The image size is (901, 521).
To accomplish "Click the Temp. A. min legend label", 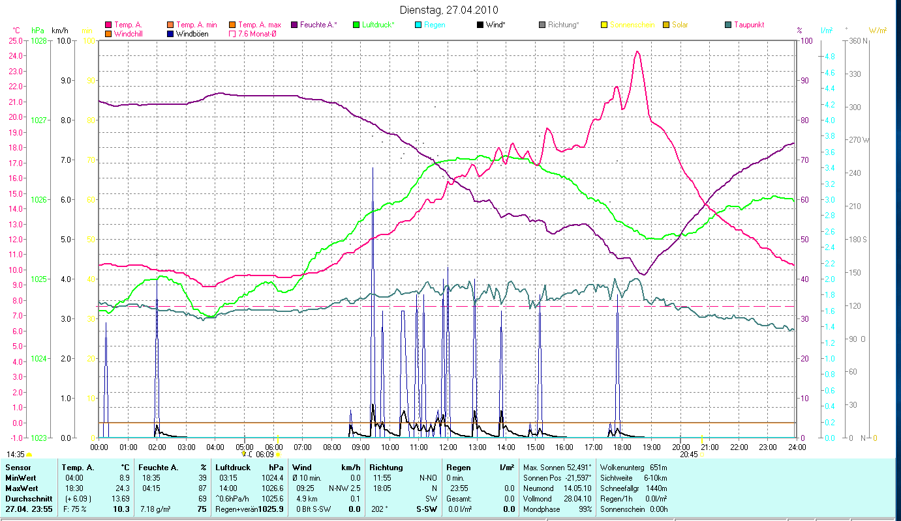I will pos(197,25).
